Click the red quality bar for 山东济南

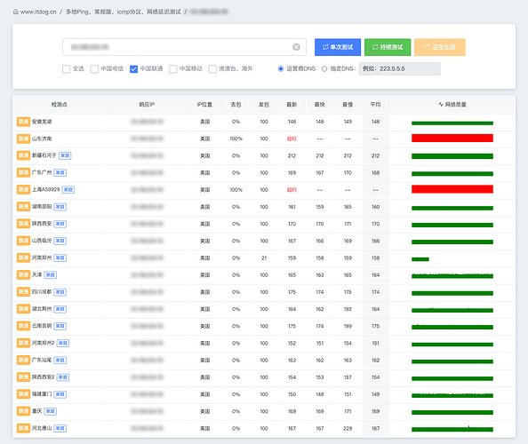[452, 139]
